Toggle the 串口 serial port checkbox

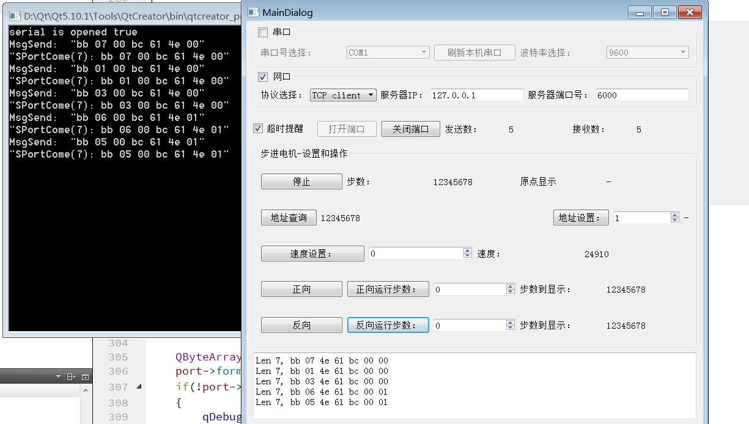tap(263, 32)
